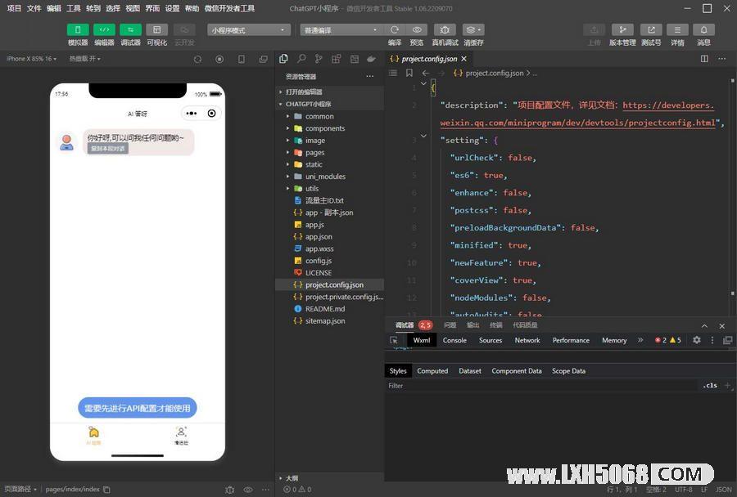Open the sitemap.json file
This screenshot has height=497, width=737.
(329, 321)
